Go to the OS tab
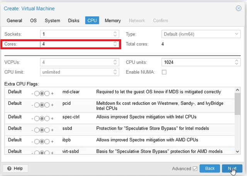Screen dimensions: 247x176 pyautogui.click(x=33, y=20)
